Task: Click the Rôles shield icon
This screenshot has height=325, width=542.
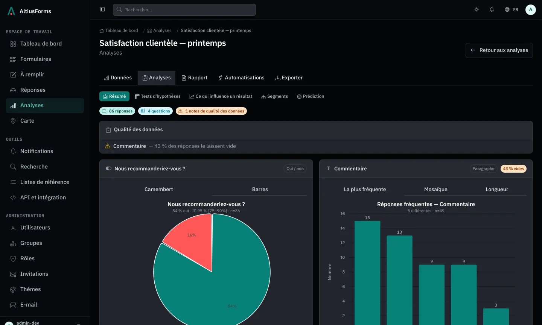Action: click(x=13, y=258)
